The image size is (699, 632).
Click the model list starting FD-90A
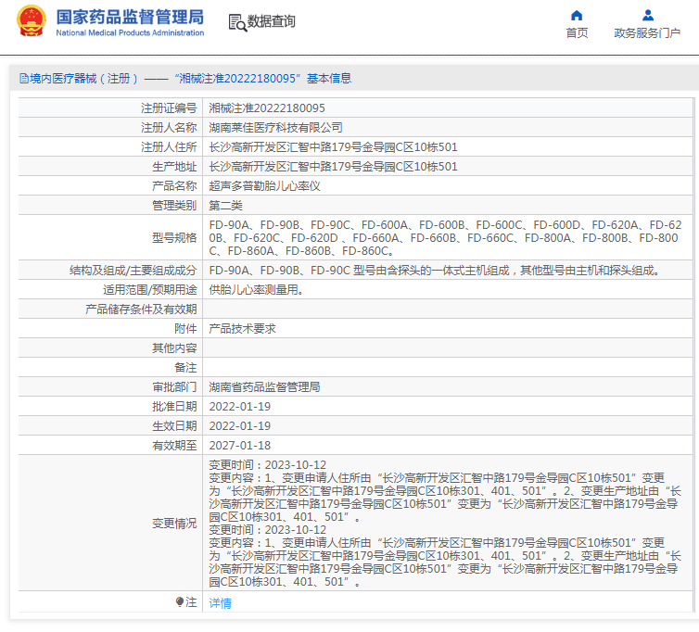(445, 238)
